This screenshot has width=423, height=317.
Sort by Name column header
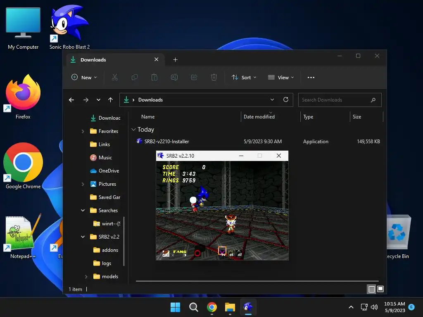tap(148, 117)
